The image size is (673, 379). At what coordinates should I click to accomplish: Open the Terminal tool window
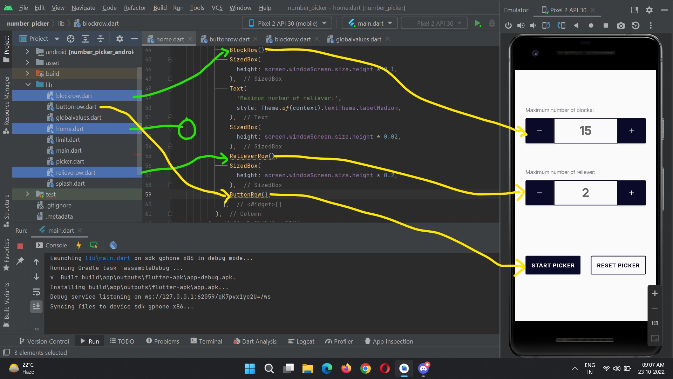click(x=206, y=341)
